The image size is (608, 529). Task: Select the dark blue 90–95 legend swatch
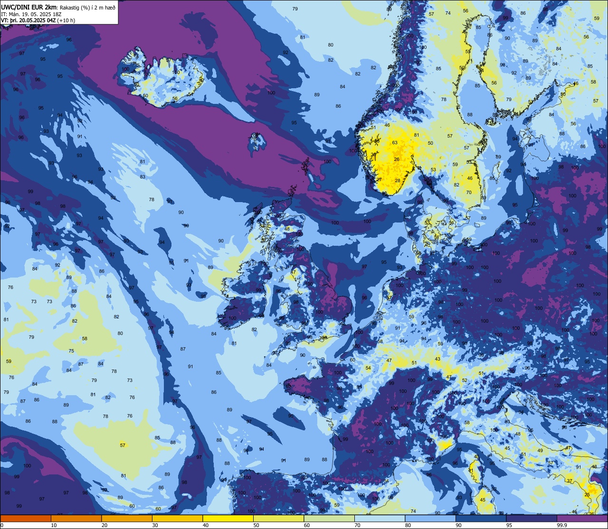coord(481,519)
